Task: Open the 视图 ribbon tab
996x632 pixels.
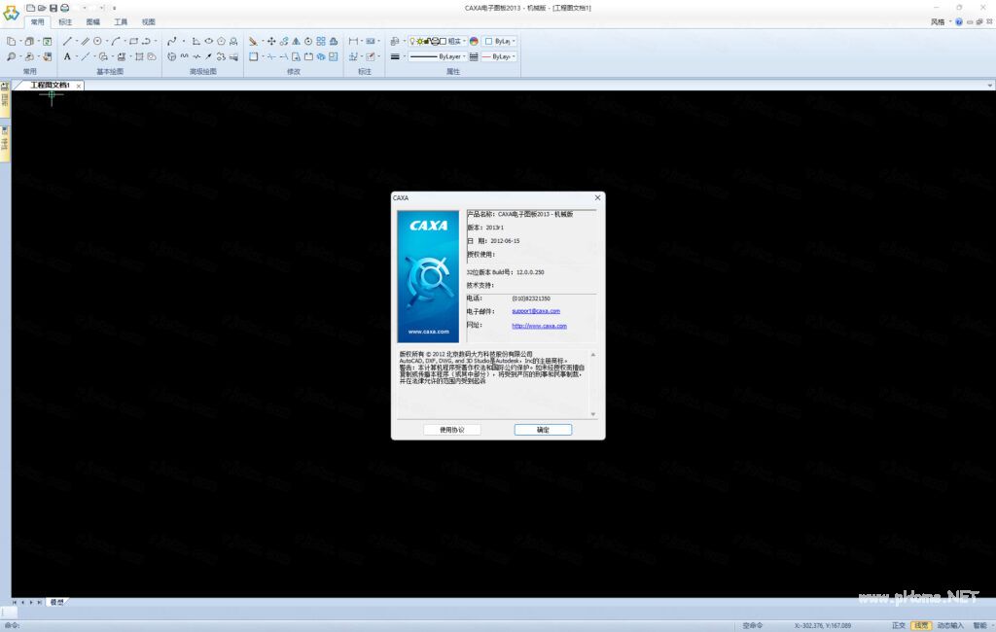Action: point(148,21)
